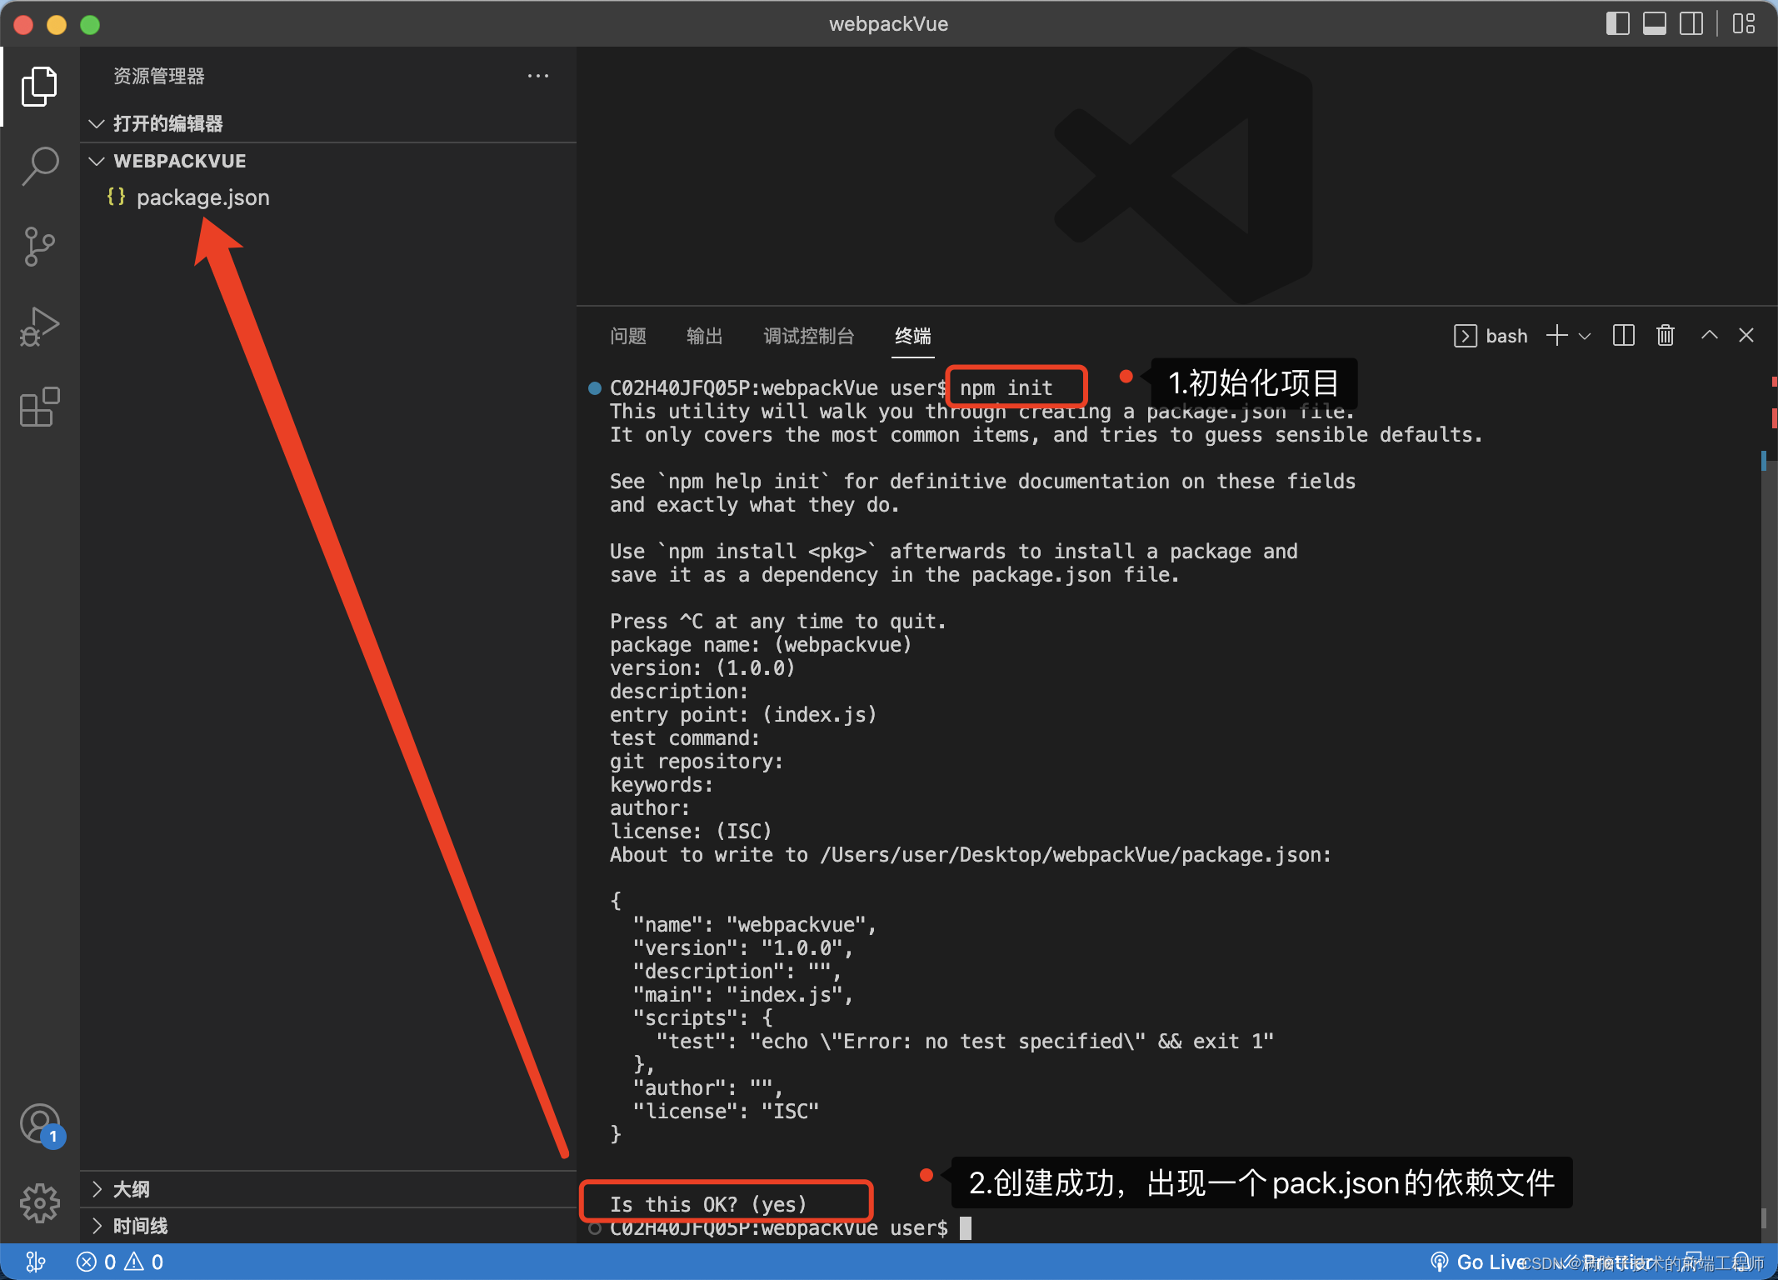
Task: Open the Accounts menu icon
Action: pyautogui.click(x=41, y=1125)
